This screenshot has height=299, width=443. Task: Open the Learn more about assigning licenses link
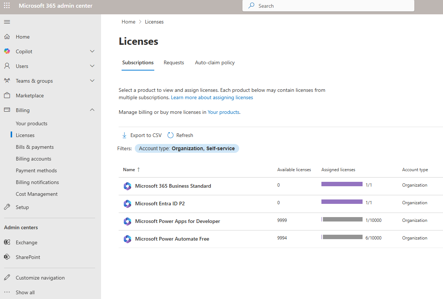(x=212, y=97)
